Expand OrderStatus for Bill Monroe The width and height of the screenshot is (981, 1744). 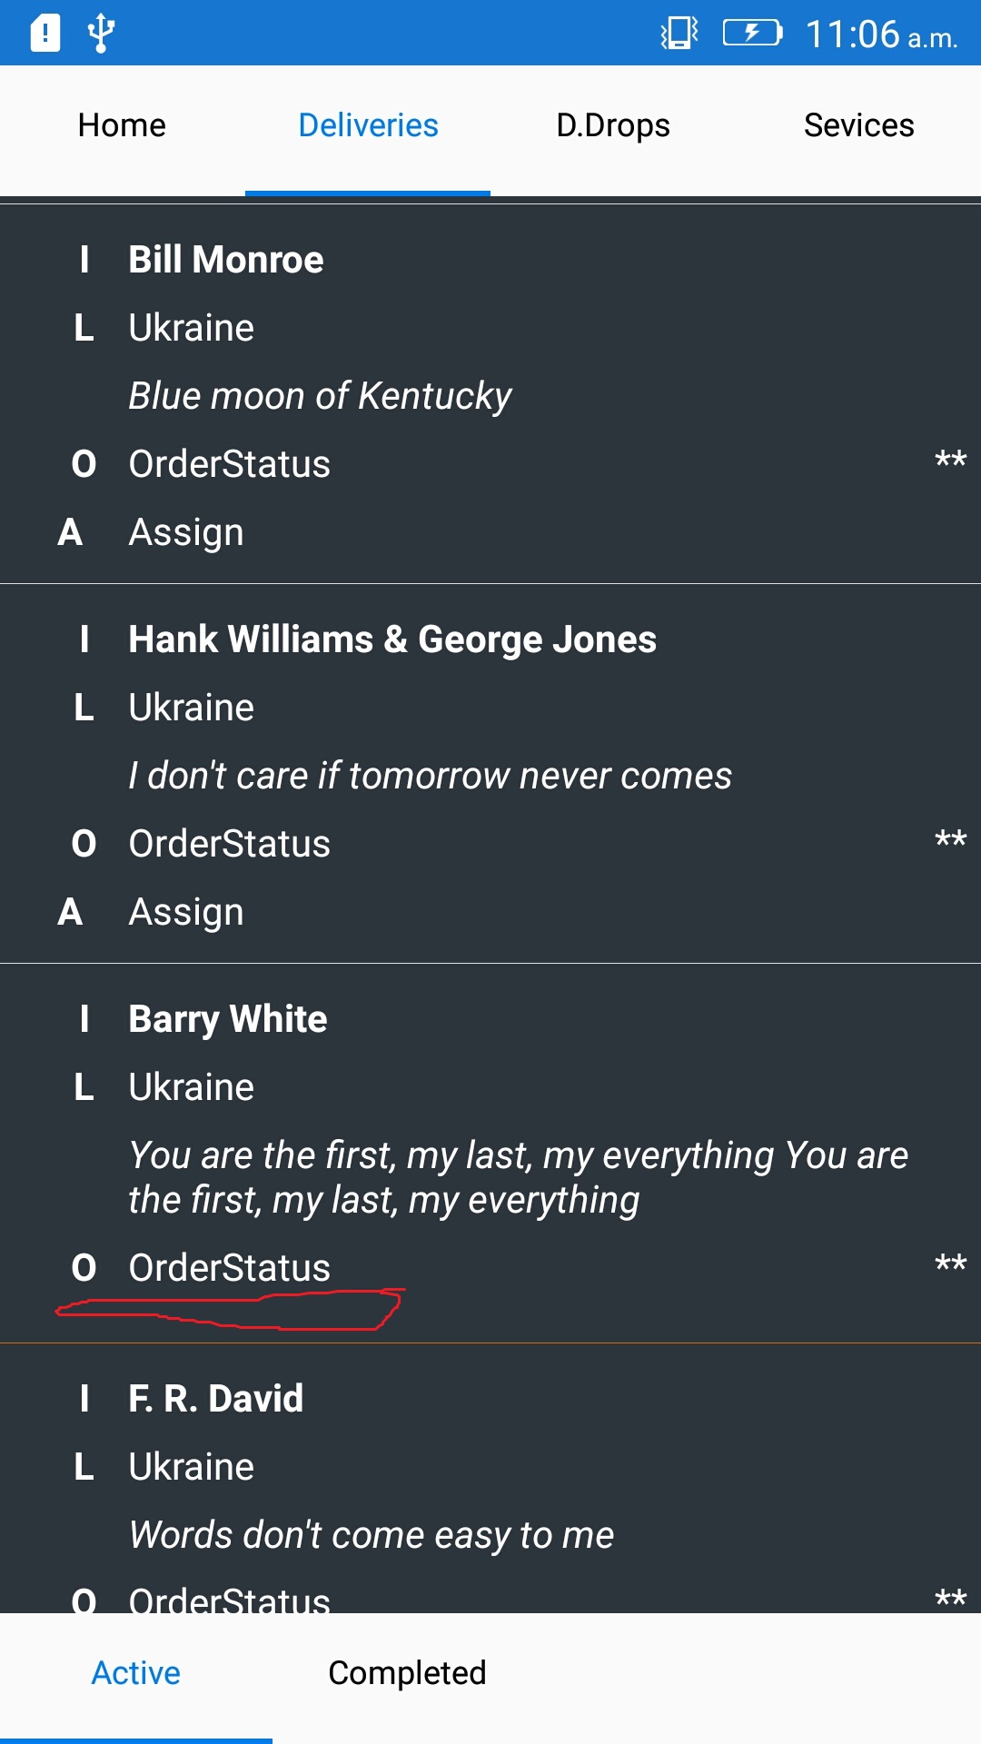pos(230,463)
